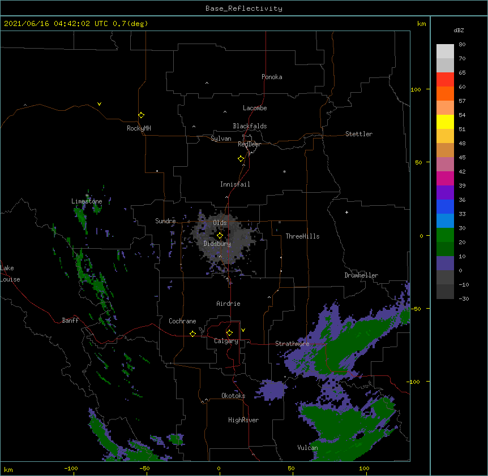Click the asterisk marker east of Innisfail
The image size is (488, 476).
tap(284, 171)
